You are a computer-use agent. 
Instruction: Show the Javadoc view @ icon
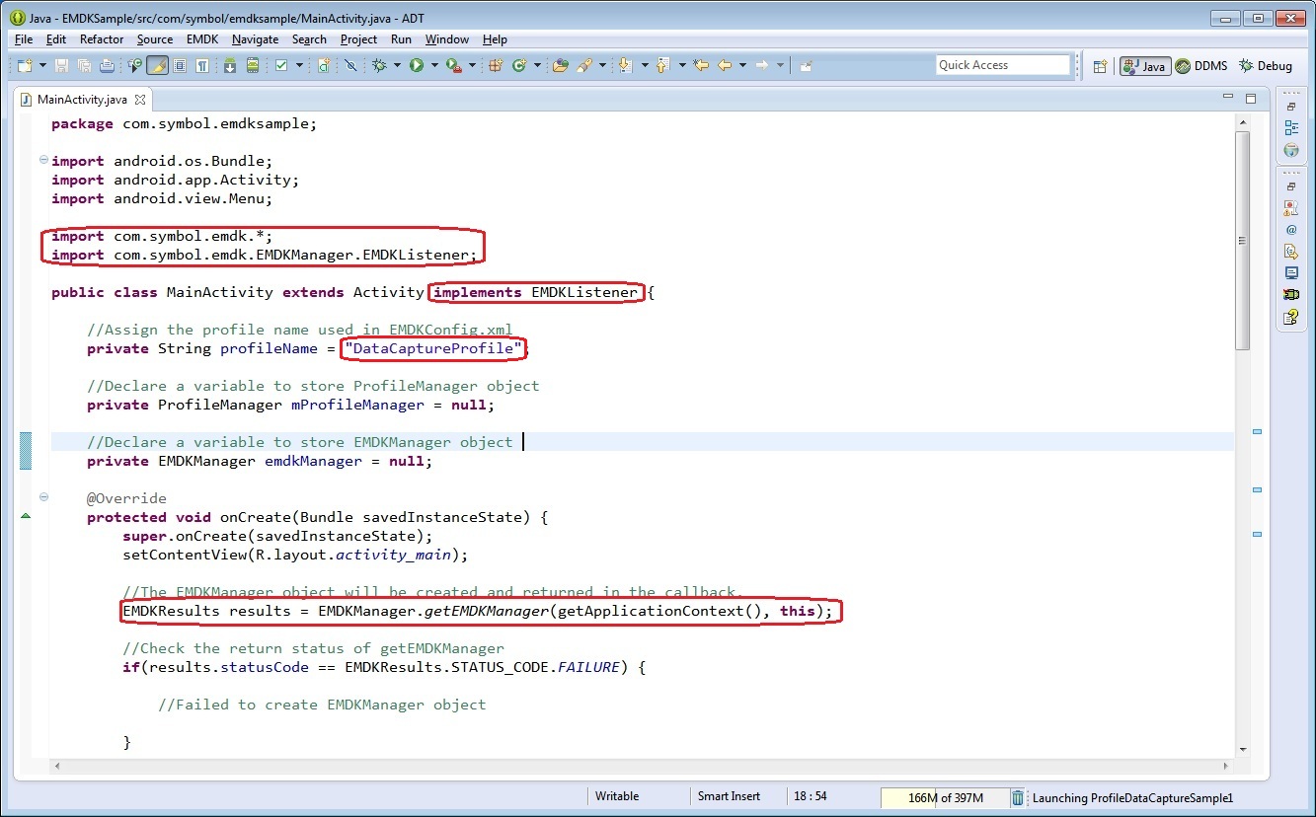click(1290, 229)
